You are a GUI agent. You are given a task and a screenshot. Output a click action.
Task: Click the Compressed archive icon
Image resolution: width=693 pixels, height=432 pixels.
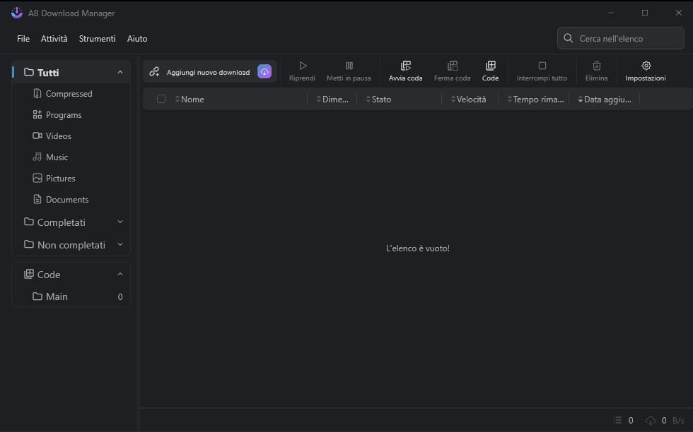click(x=37, y=93)
